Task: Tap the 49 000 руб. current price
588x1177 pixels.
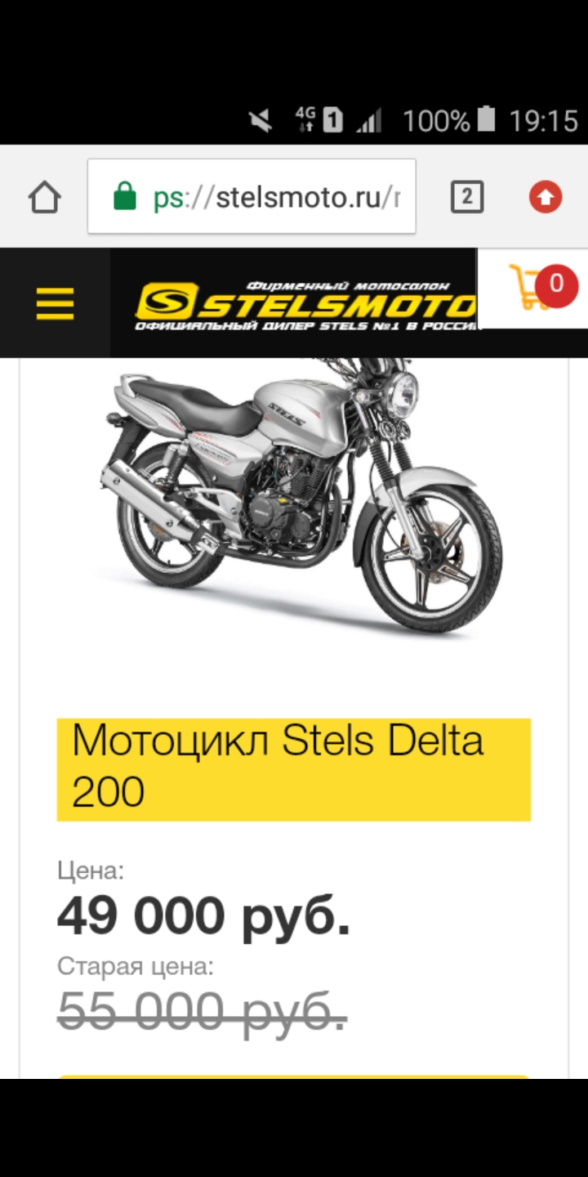Action: 204,916
